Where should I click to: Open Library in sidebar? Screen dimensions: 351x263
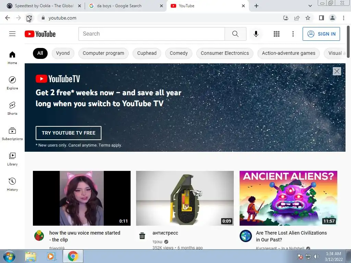pyautogui.click(x=12, y=159)
